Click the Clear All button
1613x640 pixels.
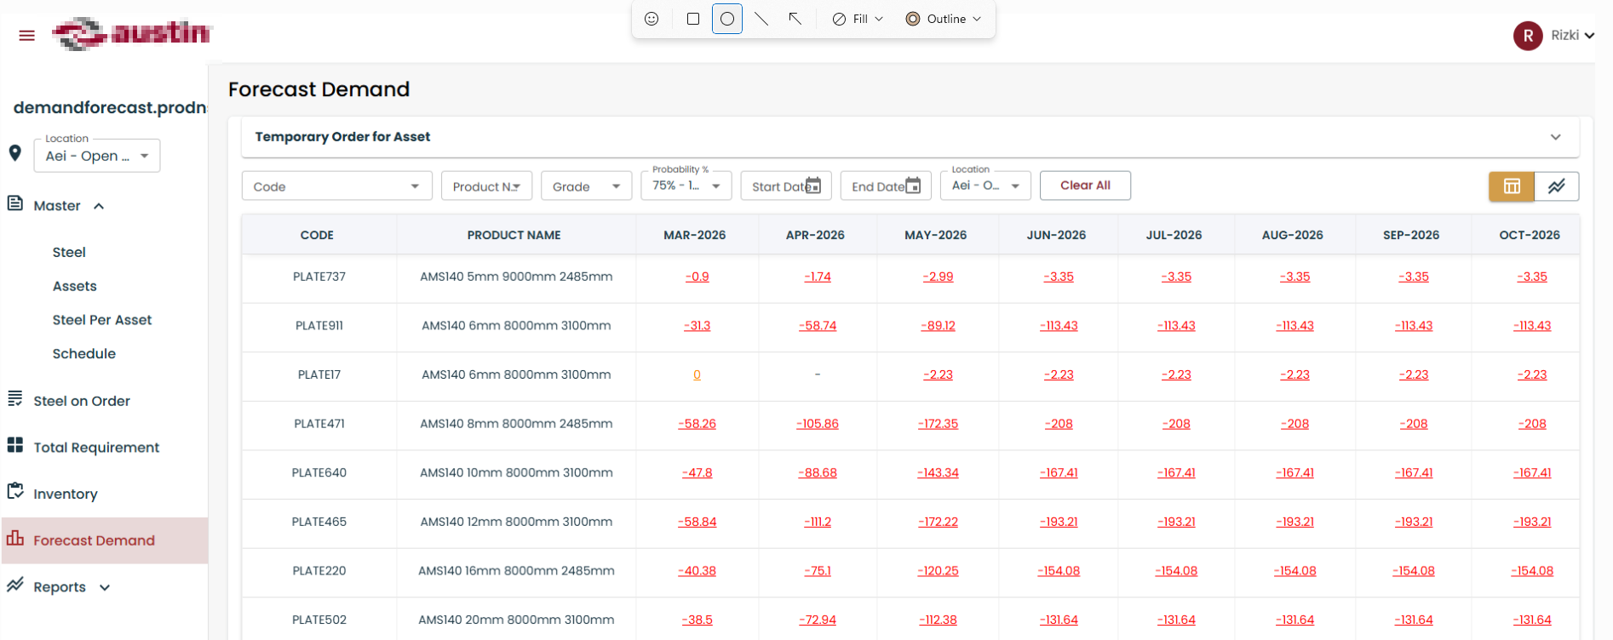1085,186
